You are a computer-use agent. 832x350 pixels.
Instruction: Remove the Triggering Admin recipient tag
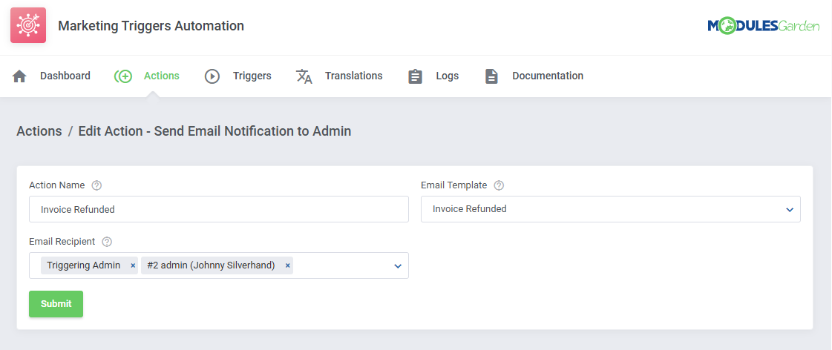pos(133,265)
